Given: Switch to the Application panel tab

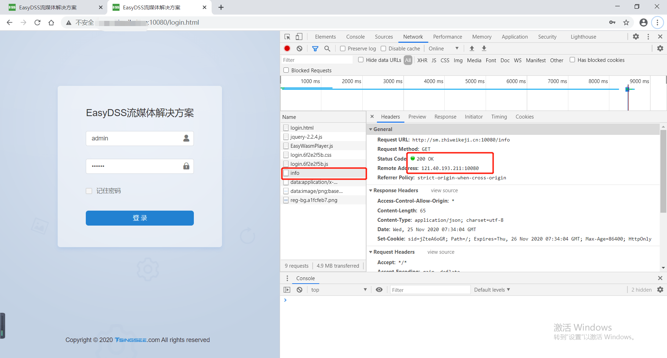Looking at the screenshot, I should tap(514, 37).
